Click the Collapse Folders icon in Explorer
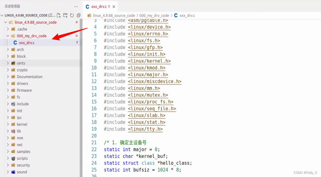Screen dimensions: 321x177 (x=78, y=15)
